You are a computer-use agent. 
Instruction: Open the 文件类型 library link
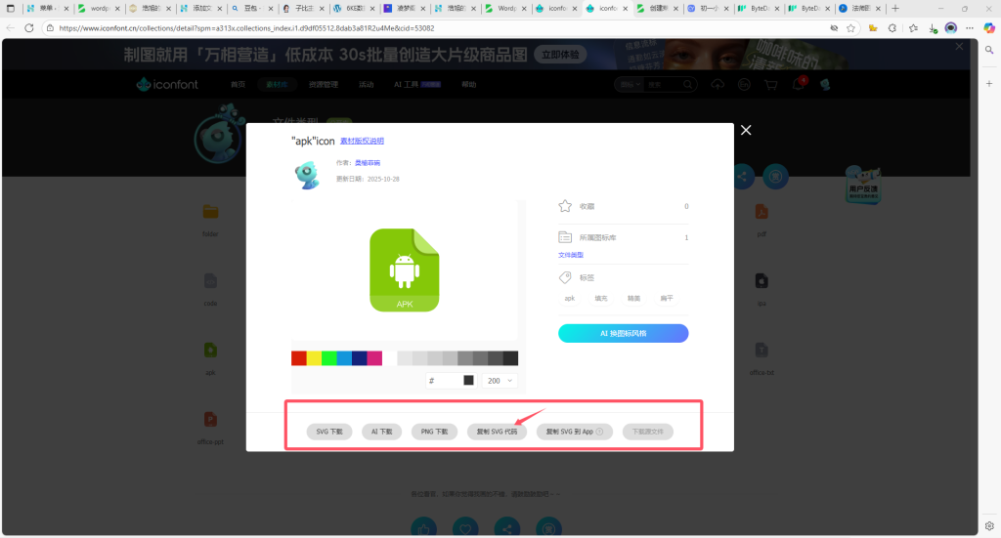[571, 255]
